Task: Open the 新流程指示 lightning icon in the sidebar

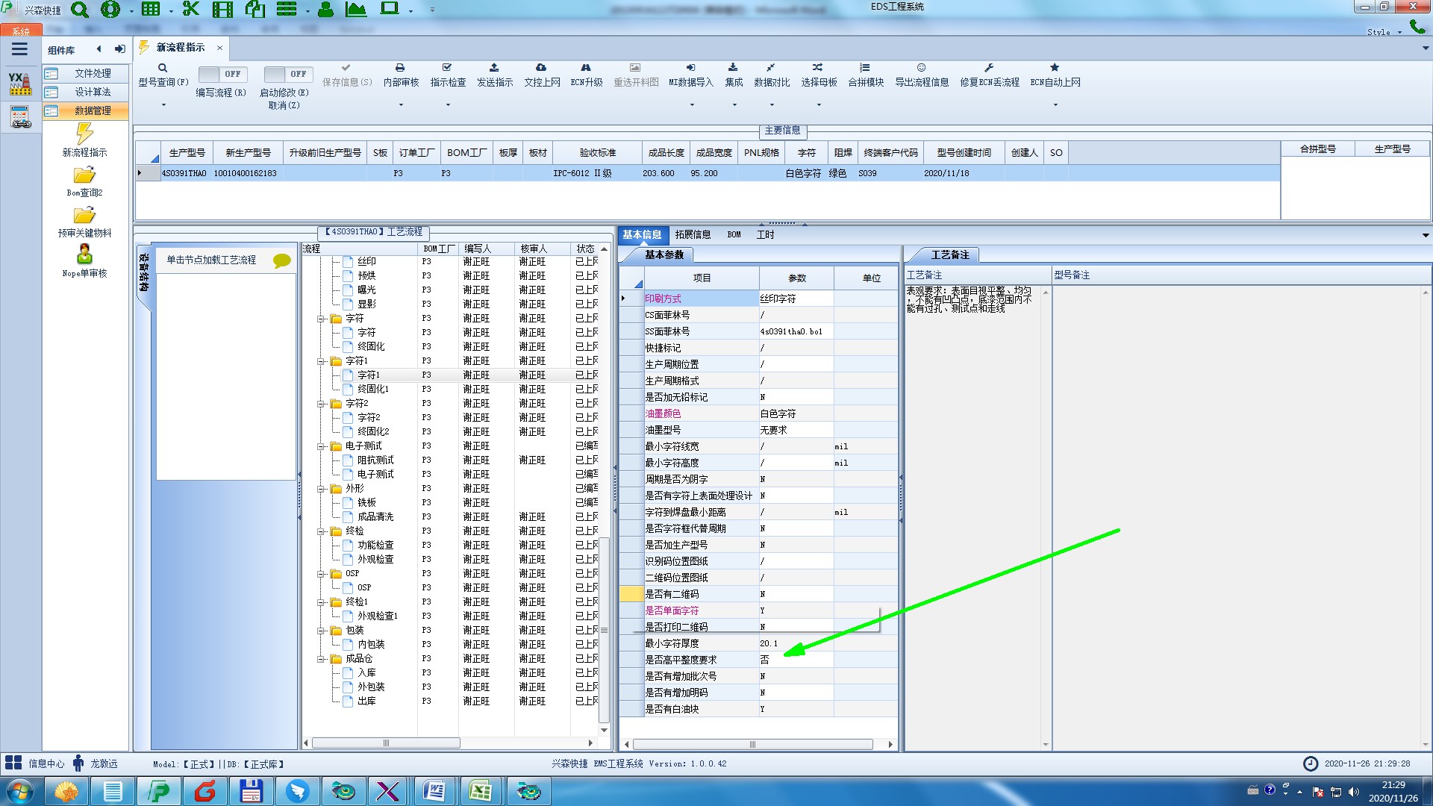Action: tap(84, 134)
